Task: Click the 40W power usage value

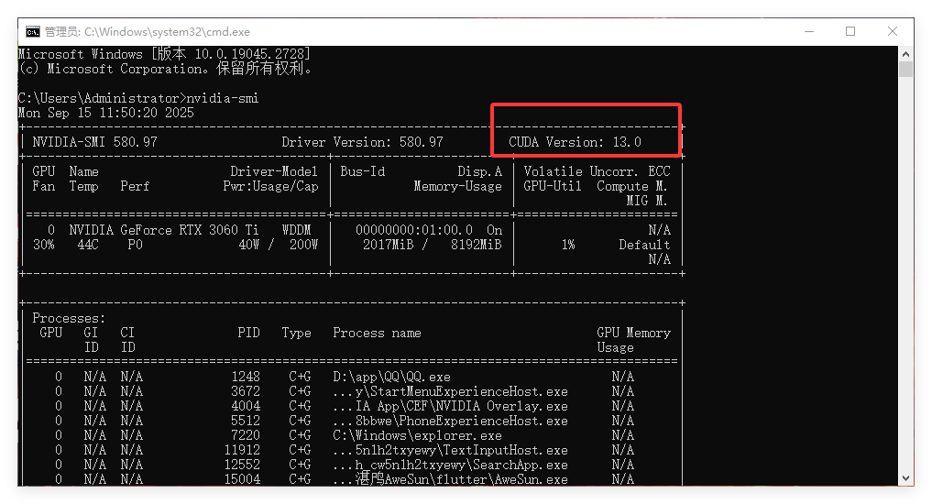Action: point(248,245)
